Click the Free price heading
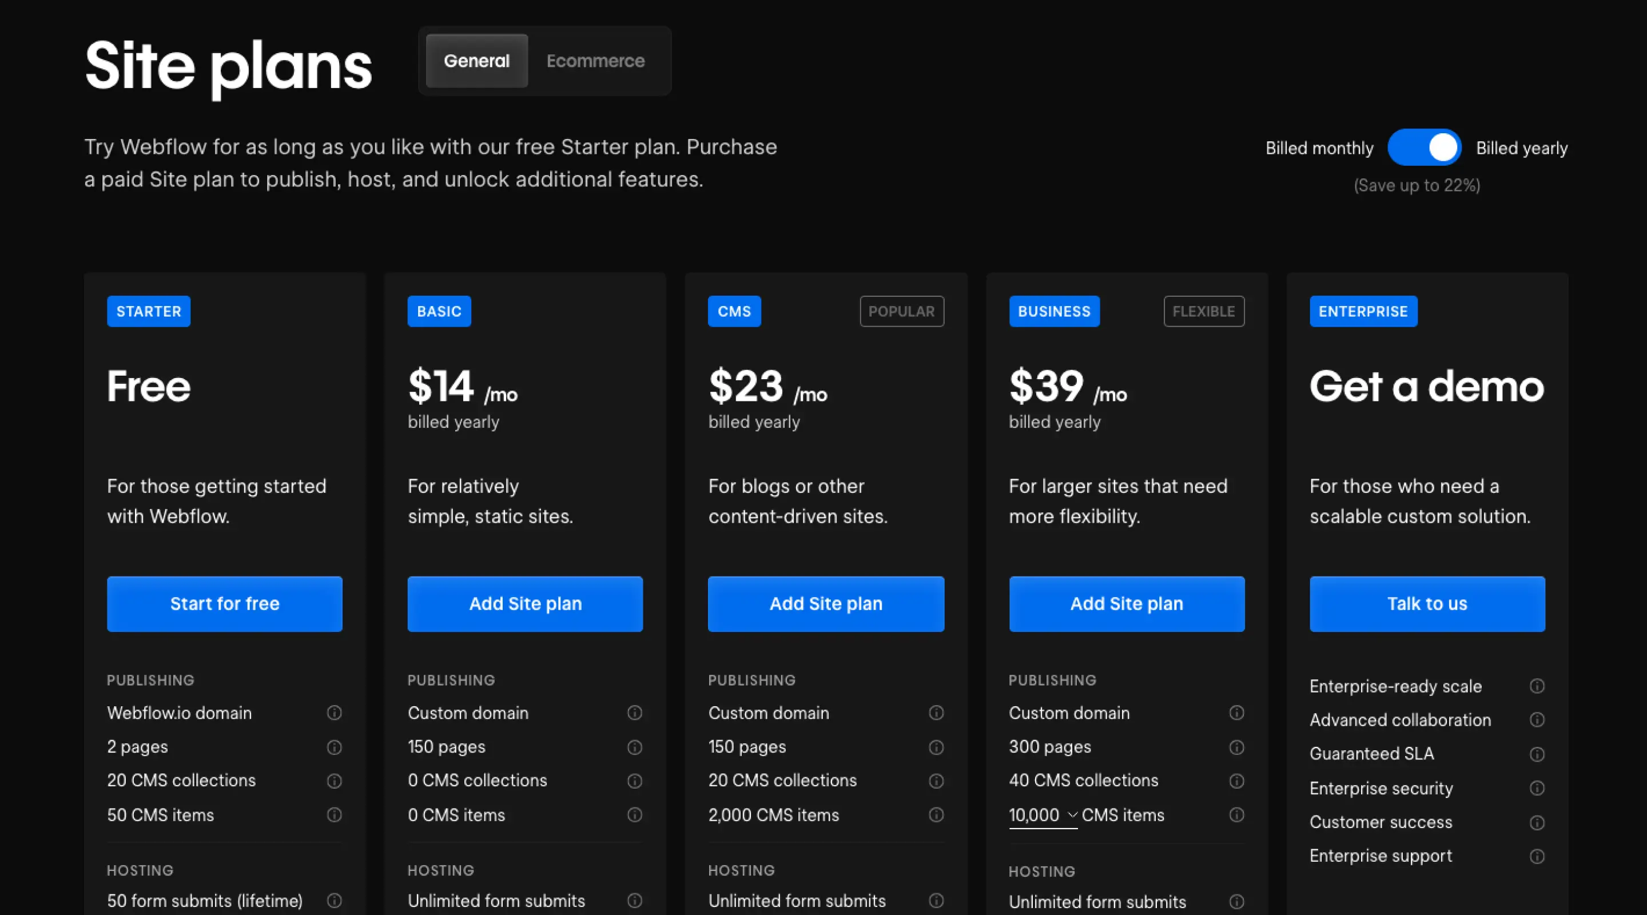Image resolution: width=1647 pixels, height=915 pixels. click(149, 386)
